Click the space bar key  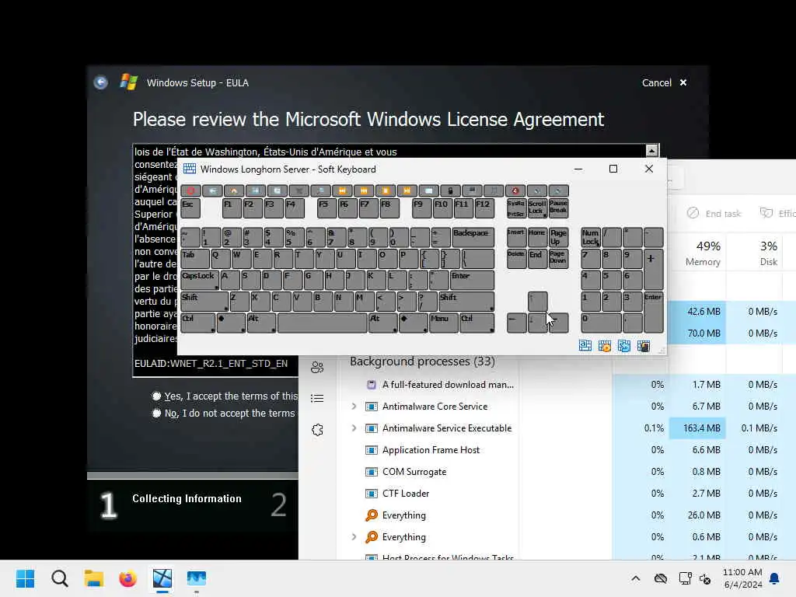click(x=323, y=323)
